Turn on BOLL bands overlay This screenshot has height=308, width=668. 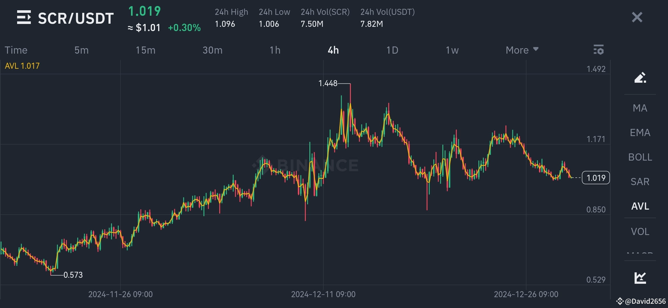640,157
